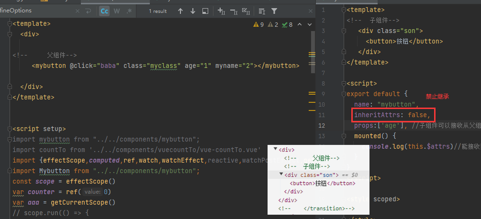Click search field containing fineOptions
The image size is (481, 219).
click(x=37, y=11)
